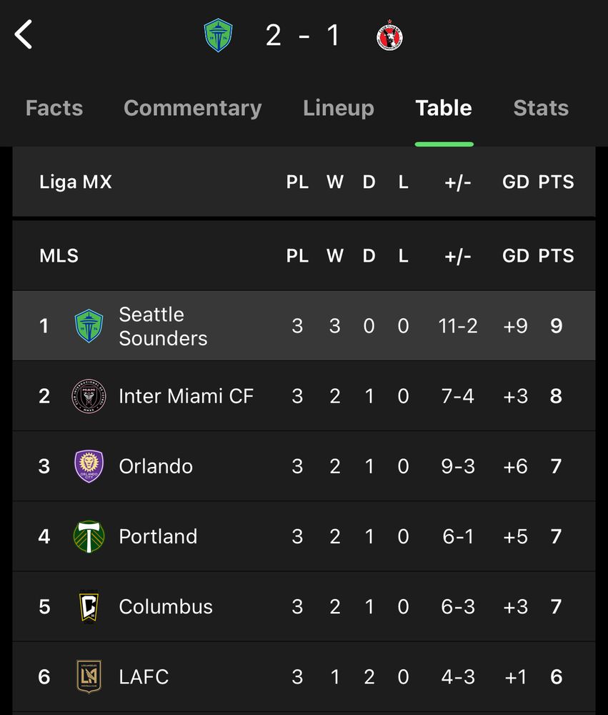Switch to the Facts tab
Viewport: 608px width, 715px height.
54,108
